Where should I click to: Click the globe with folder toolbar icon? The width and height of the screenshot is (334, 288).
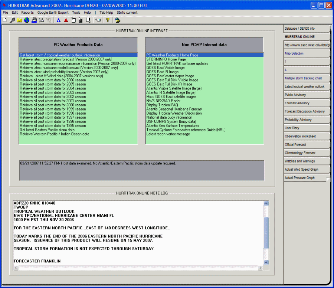tap(118, 20)
